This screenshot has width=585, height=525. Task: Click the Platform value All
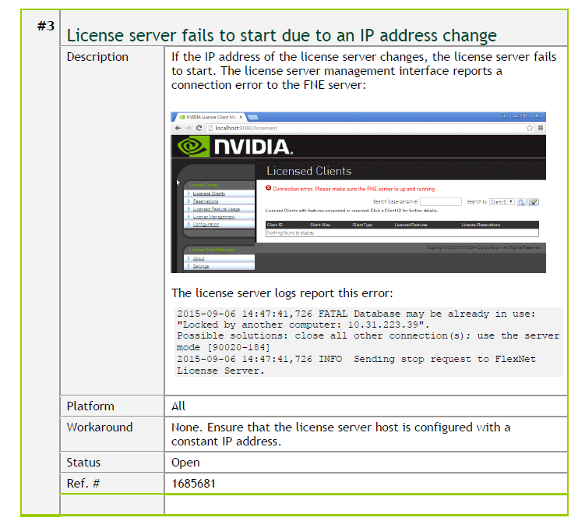178,406
